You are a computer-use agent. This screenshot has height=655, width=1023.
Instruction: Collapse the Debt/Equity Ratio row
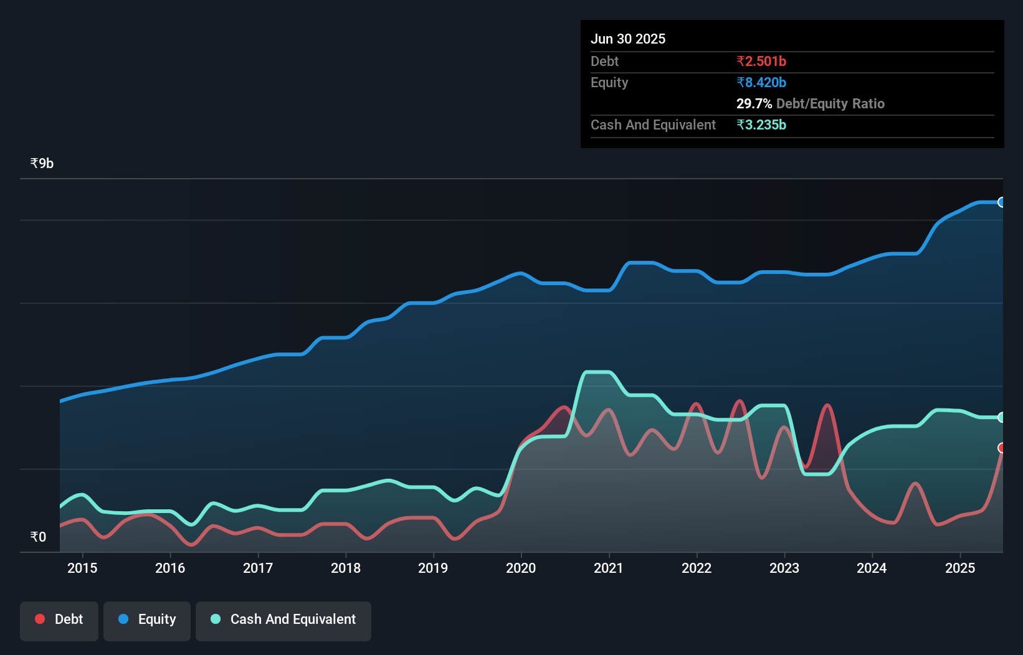811,103
